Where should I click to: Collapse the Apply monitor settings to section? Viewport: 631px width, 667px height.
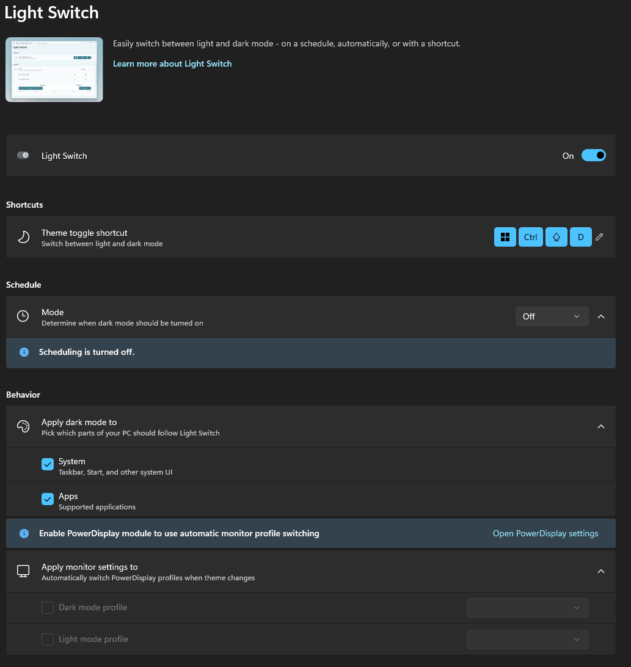pyautogui.click(x=601, y=571)
